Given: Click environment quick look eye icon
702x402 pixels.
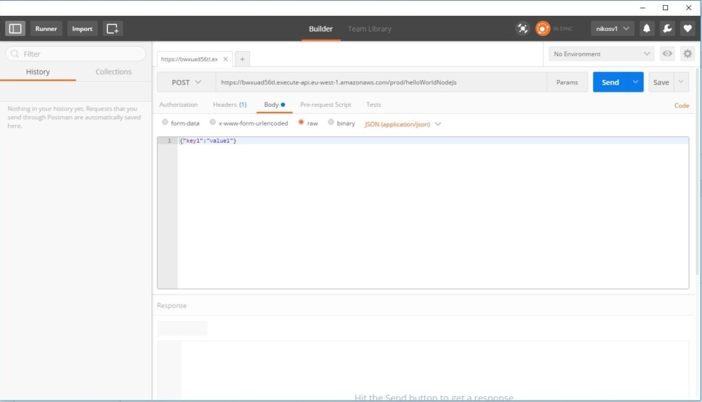Looking at the screenshot, I should click(667, 53).
